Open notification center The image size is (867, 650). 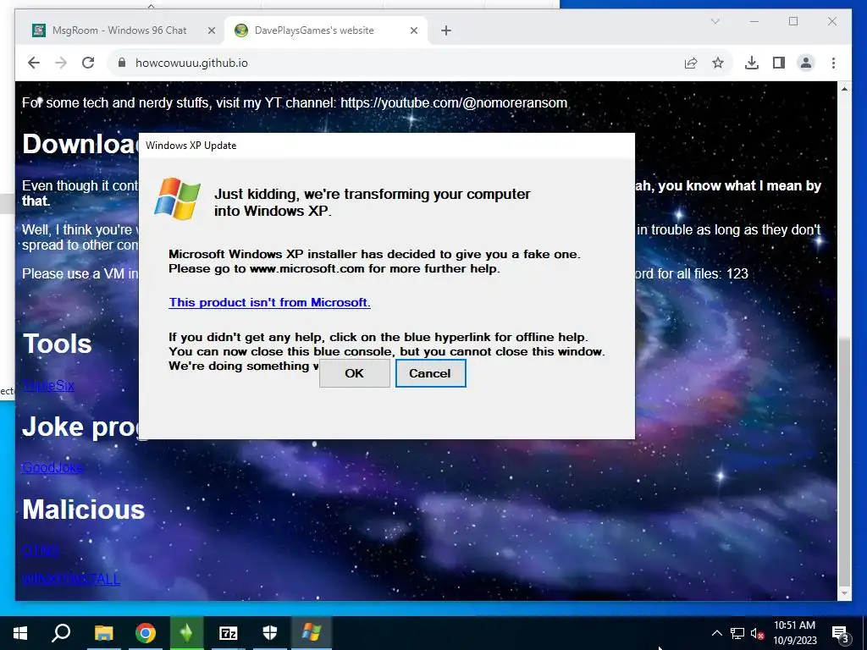click(x=840, y=633)
